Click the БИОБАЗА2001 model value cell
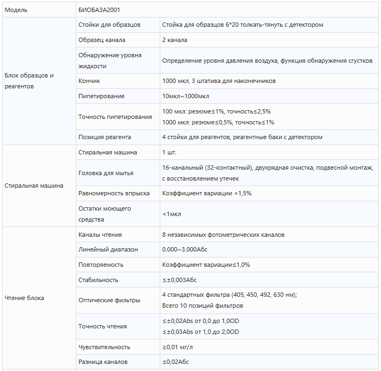Screen dimensions: 381x371 tap(227, 10)
